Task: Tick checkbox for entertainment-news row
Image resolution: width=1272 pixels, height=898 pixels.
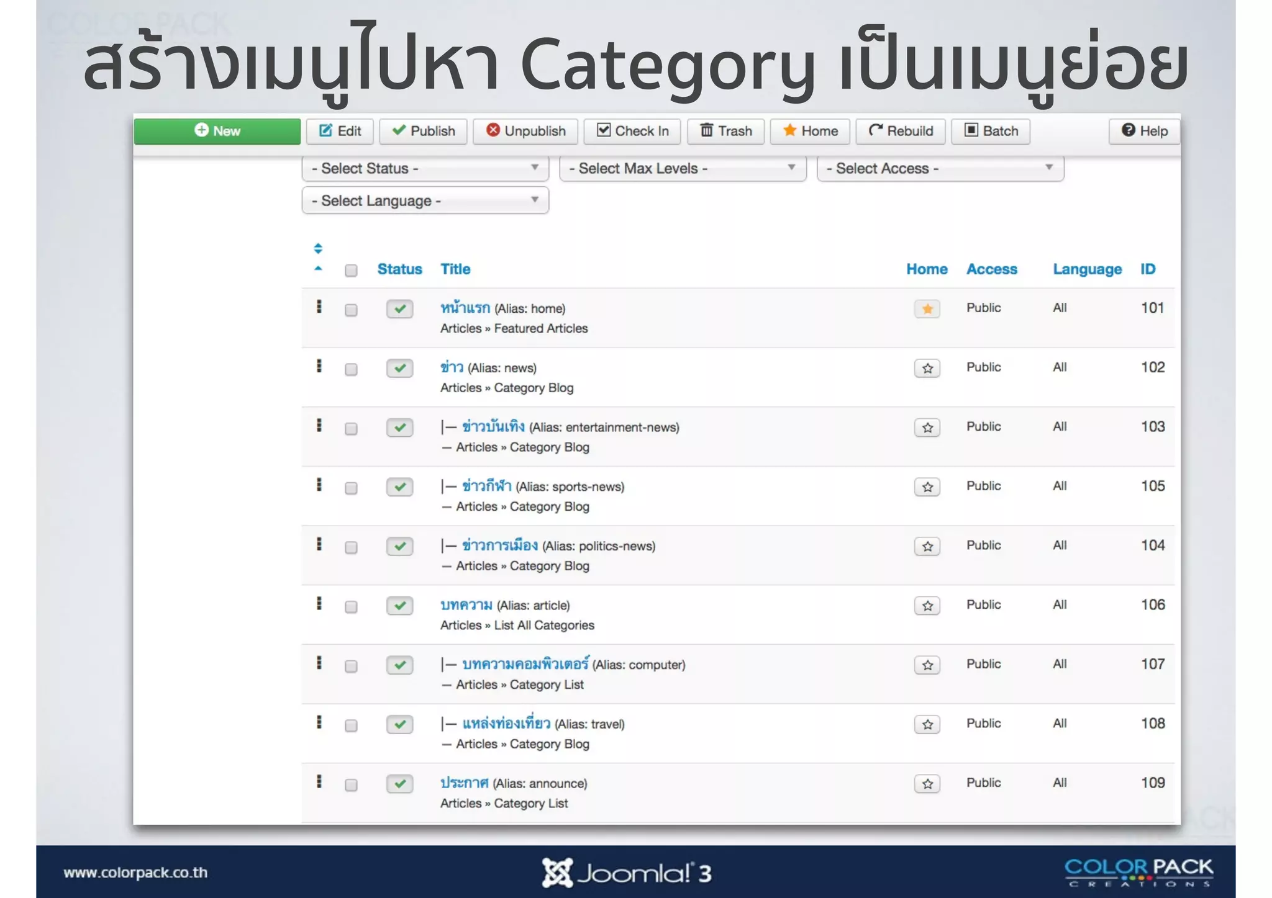Action: point(351,429)
